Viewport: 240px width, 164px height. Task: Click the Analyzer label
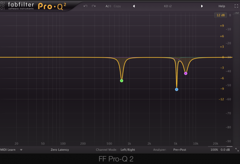pos(160,150)
